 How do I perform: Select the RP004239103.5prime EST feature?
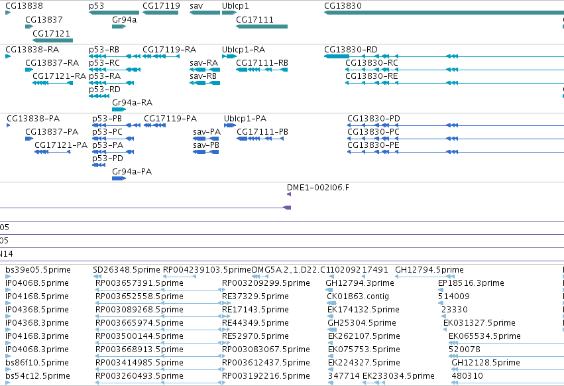180,277
